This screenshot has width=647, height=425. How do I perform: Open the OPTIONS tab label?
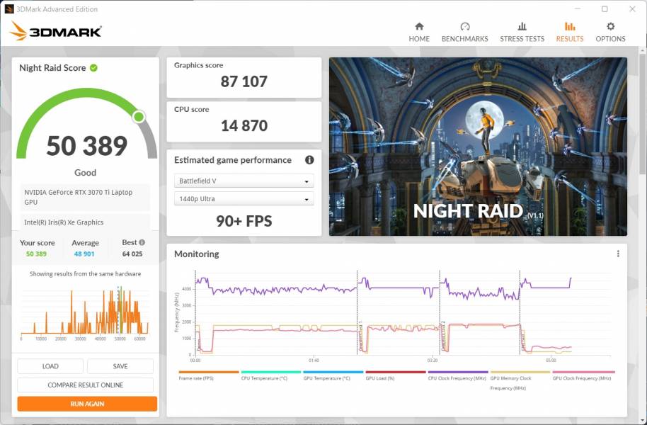pos(611,39)
